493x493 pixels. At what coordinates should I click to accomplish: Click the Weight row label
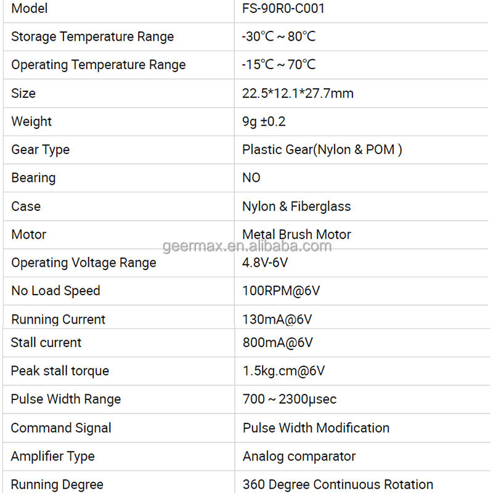pyautogui.click(x=31, y=121)
